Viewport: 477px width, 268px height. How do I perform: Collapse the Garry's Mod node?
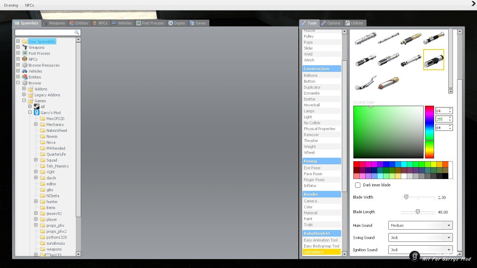click(30, 112)
